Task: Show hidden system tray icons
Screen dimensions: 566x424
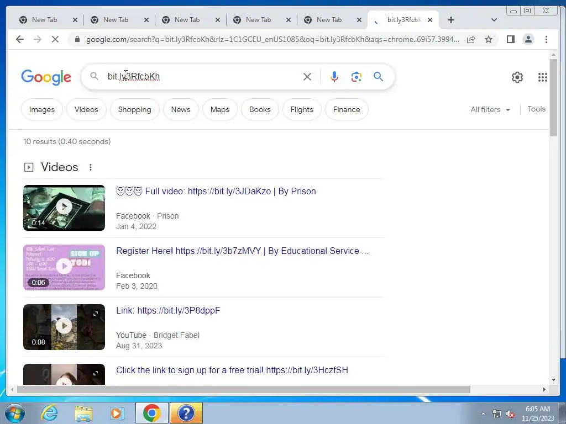Action: [483, 414]
